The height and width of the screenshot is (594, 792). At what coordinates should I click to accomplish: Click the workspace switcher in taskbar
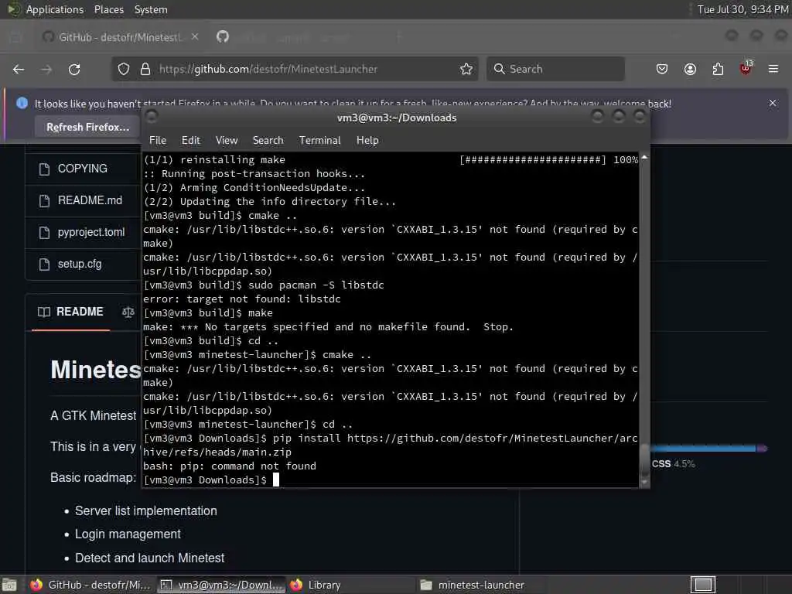[703, 585]
